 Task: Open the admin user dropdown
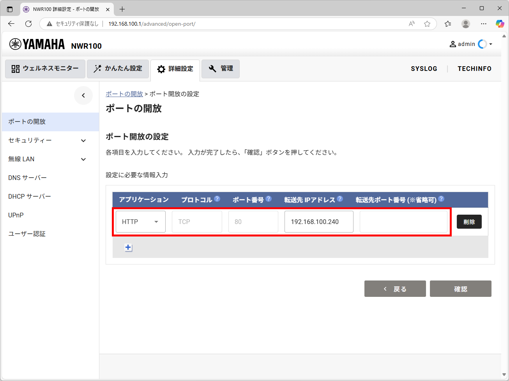click(x=471, y=44)
